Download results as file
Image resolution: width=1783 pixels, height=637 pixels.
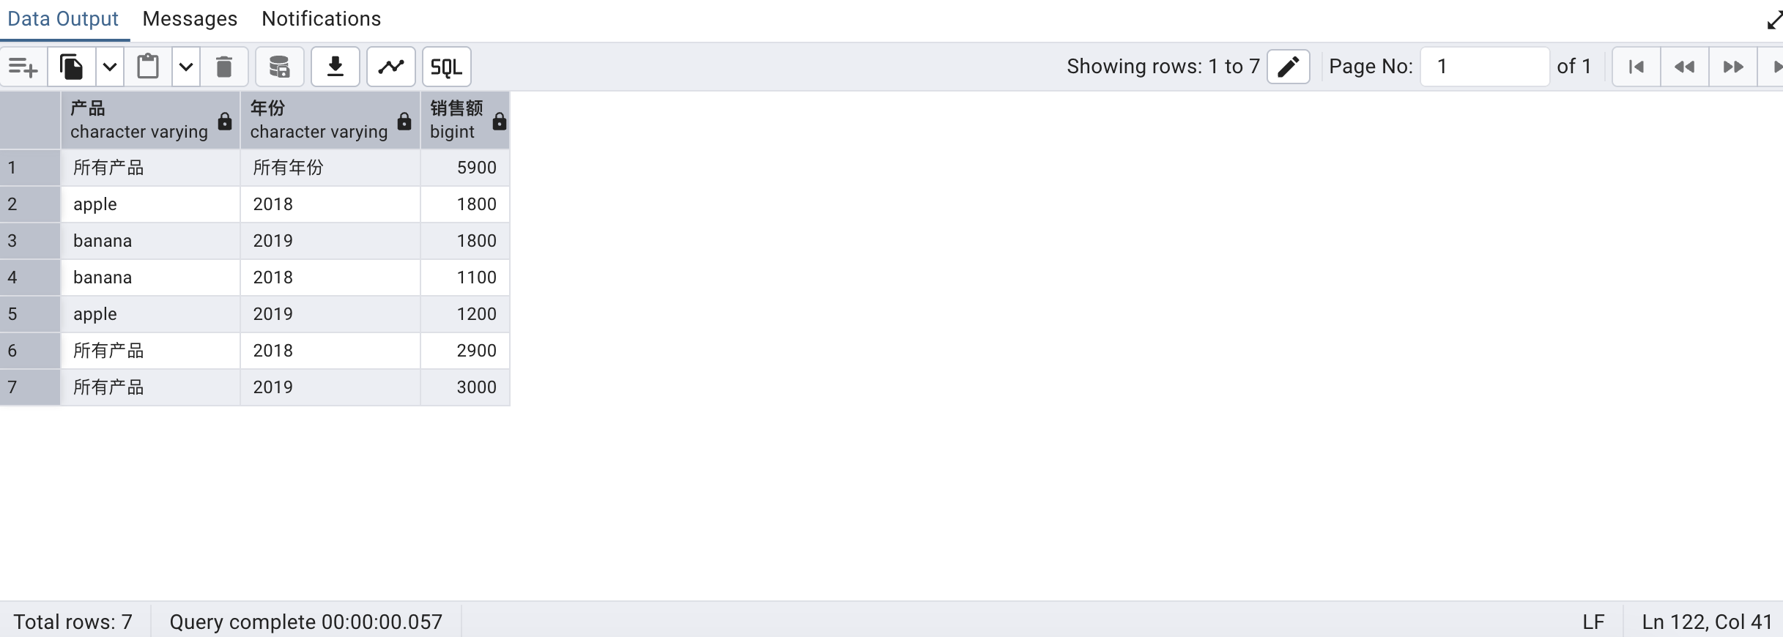pyautogui.click(x=336, y=67)
